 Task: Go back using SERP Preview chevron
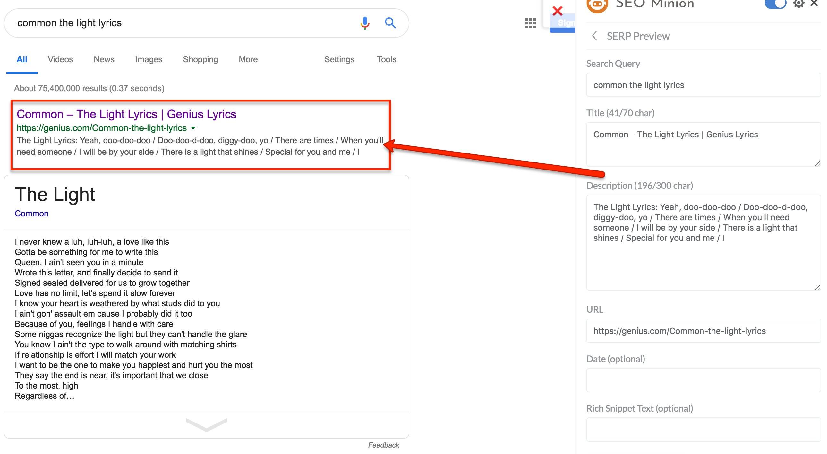(x=594, y=36)
